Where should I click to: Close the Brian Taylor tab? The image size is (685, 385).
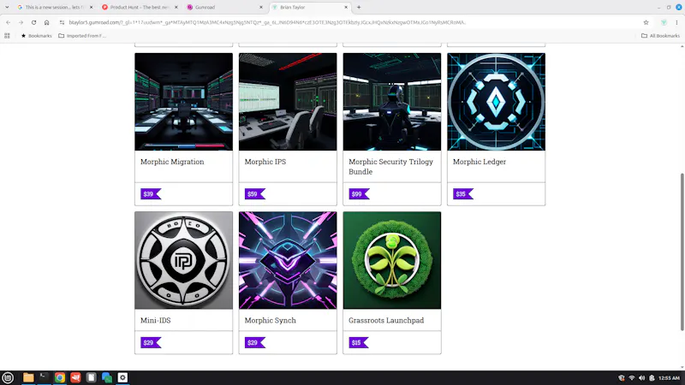346,7
